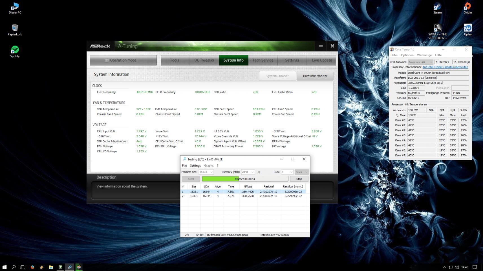This screenshot has height=271, width=483.
Task: Launch Spotify from the desktop
Action: [15, 52]
